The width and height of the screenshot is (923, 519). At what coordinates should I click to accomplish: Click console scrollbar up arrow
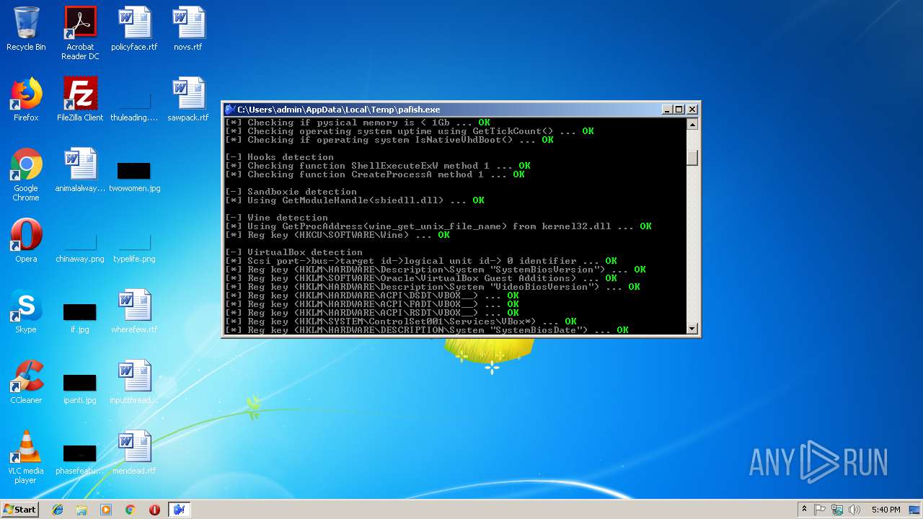pos(692,124)
